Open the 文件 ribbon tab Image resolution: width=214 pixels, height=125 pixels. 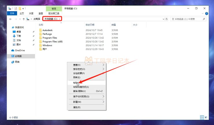point(12,13)
